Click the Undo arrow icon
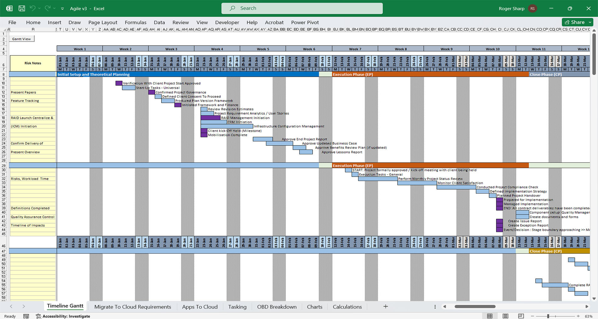This screenshot has height=319, width=598. click(x=32, y=8)
